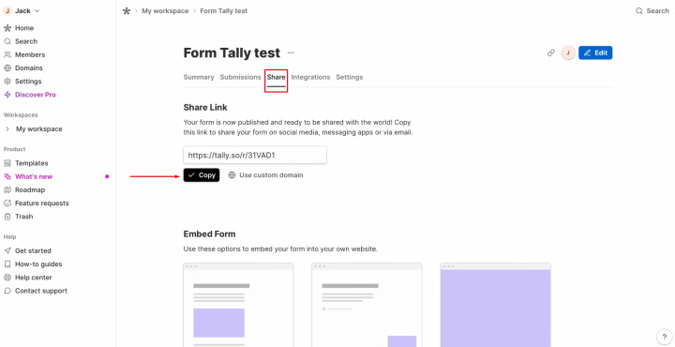Click the Tally asterisk logo in breadcrumb

click(127, 11)
